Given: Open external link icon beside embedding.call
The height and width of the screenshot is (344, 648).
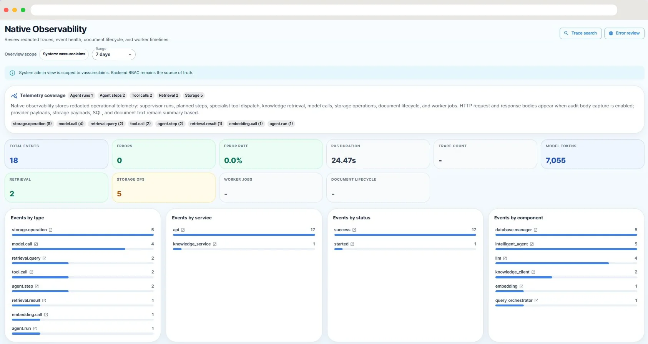Looking at the screenshot, I should pos(46,315).
